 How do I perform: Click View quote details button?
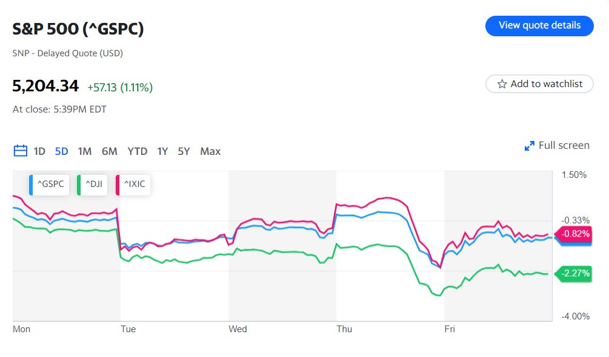(539, 25)
